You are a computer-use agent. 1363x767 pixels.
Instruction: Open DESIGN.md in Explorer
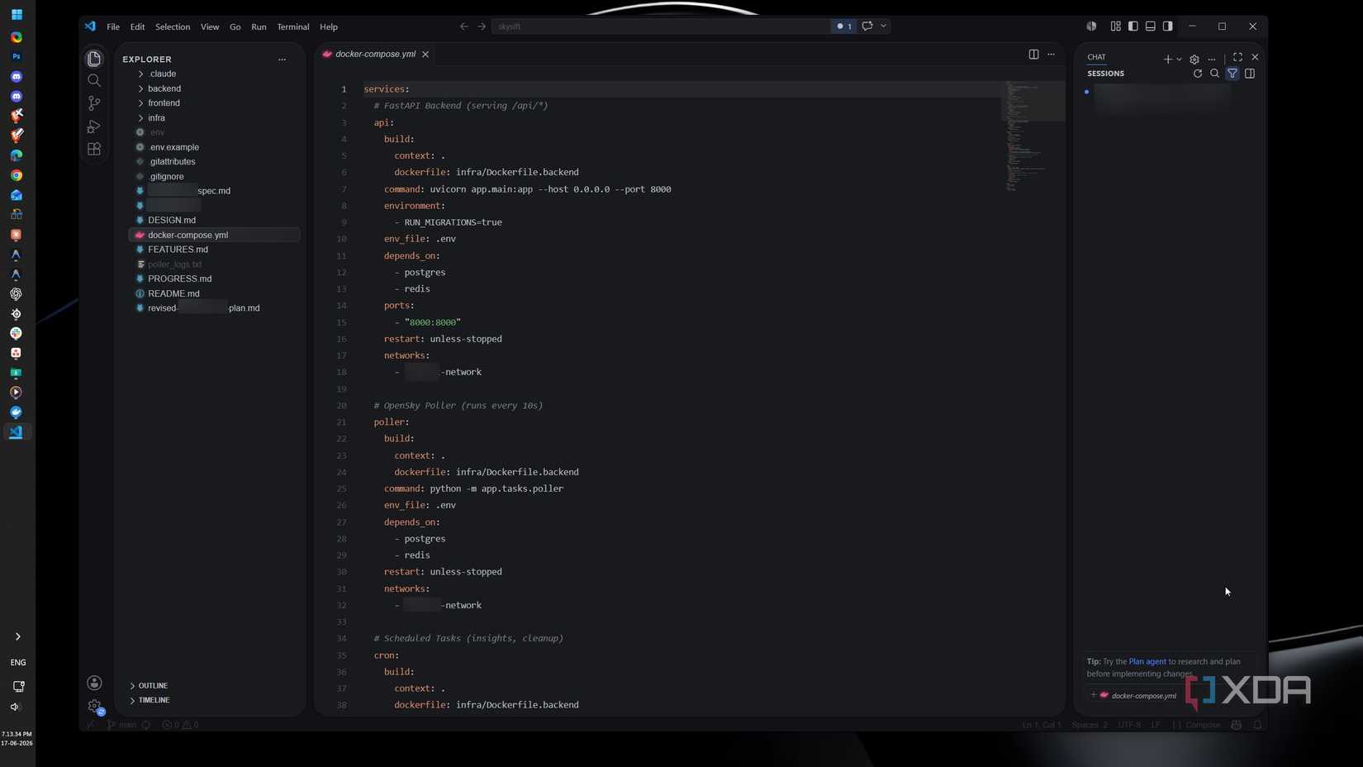coord(214,220)
